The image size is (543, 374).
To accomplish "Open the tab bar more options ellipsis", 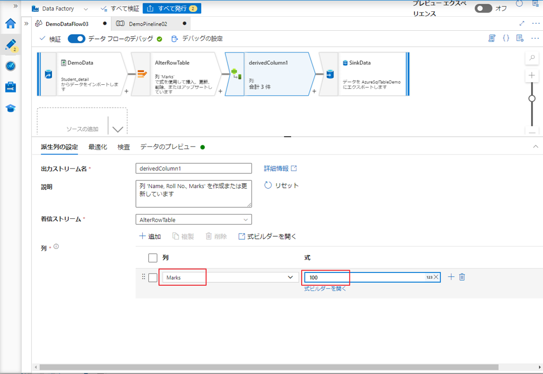I will coord(536,23).
